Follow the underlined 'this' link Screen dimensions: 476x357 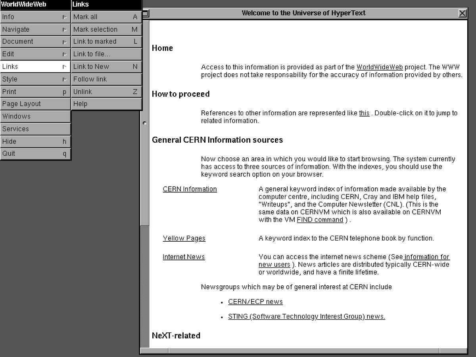point(364,113)
